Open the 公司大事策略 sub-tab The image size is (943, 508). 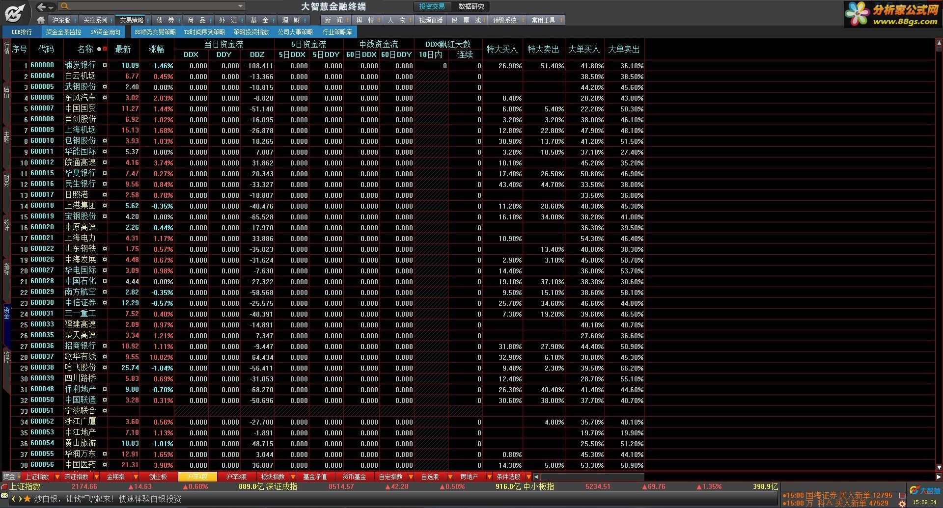click(296, 32)
